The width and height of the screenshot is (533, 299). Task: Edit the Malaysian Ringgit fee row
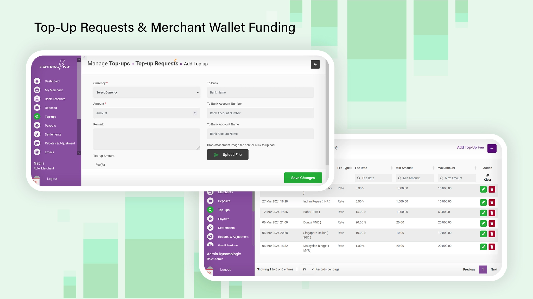pyautogui.click(x=483, y=247)
